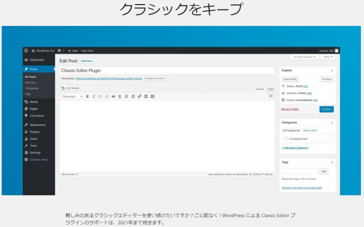The width and height of the screenshot is (364, 227).
Task: Click the Add Media button
Action: point(71,88)
